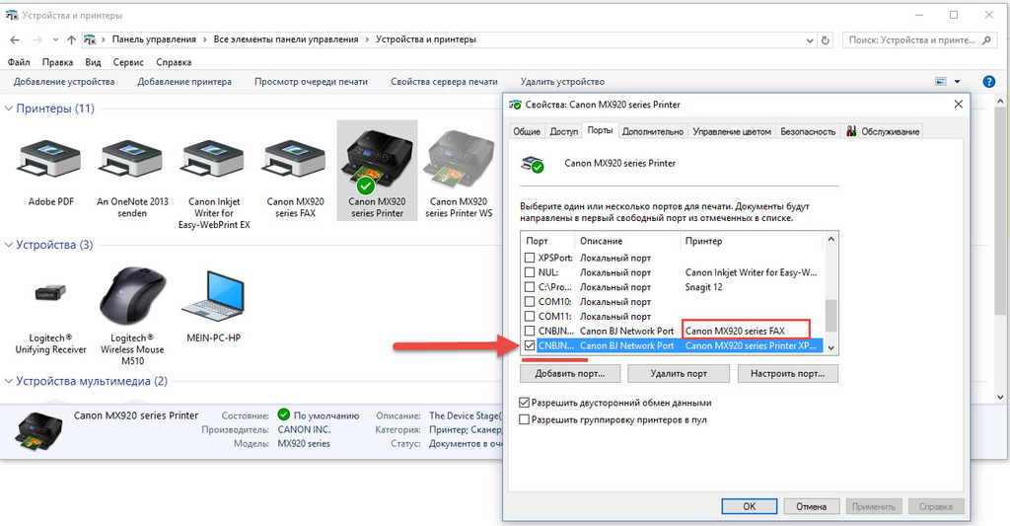Open the Правка menu
Image resolution: width=1010 pixels, height=526 pixels.
(57, 62)
